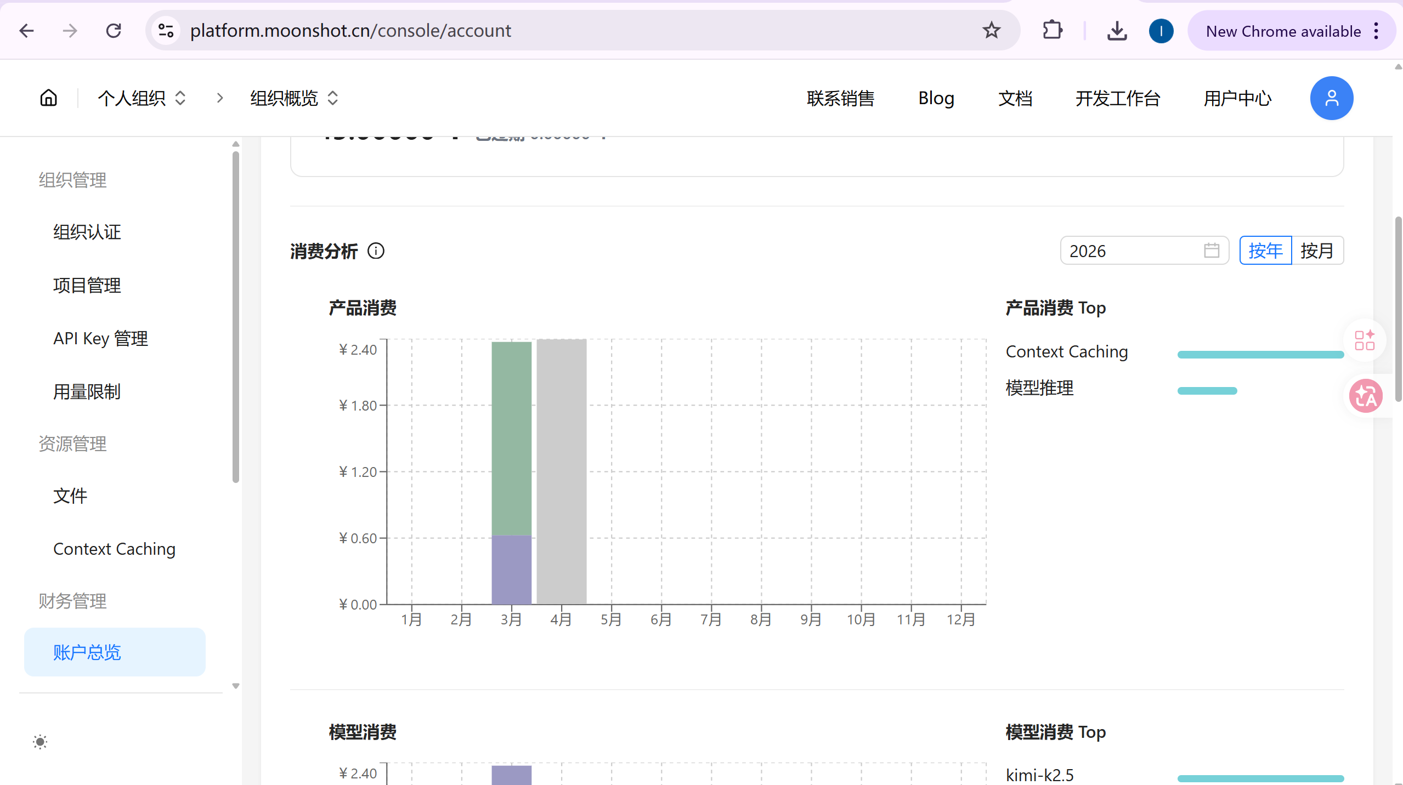
Task: Expand the 个人组织 organization selector
Action: pyautogui.click(x=142, y=98)
